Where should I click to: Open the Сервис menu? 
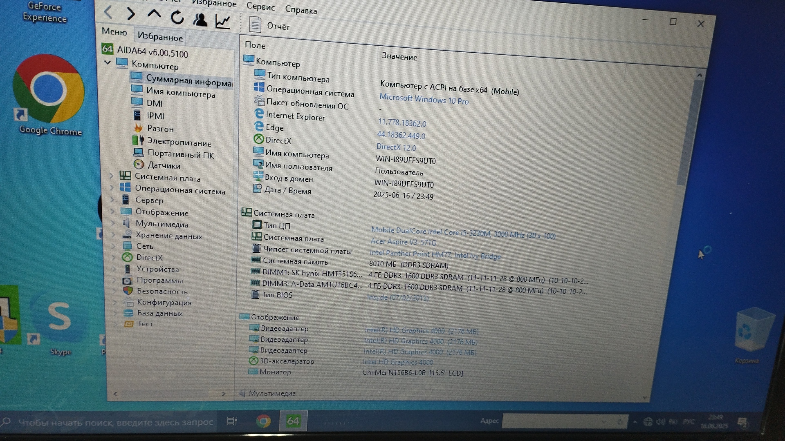point(260,7)
